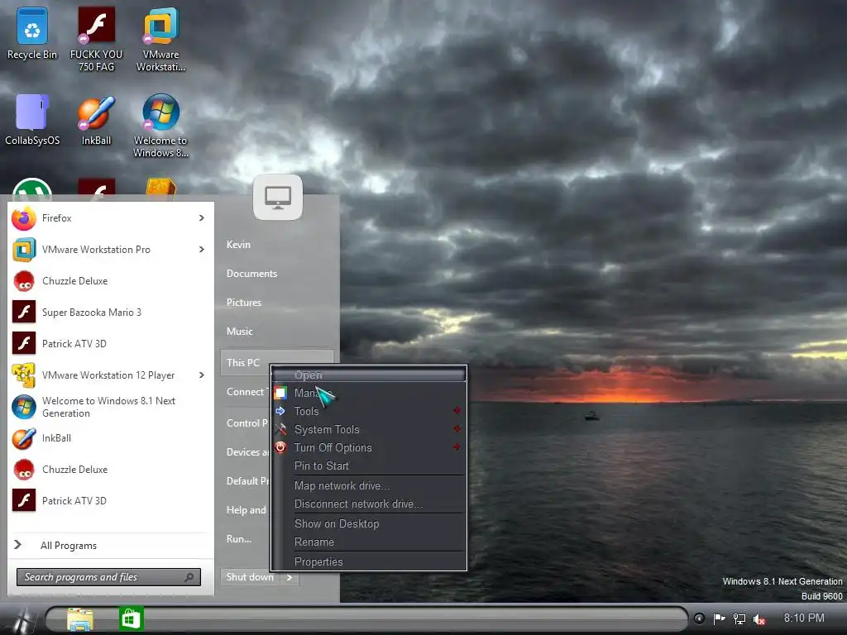847x635 pixels.
Task: Click the VMware Workstation Pro icon
Action: click(x=24, y=250)
